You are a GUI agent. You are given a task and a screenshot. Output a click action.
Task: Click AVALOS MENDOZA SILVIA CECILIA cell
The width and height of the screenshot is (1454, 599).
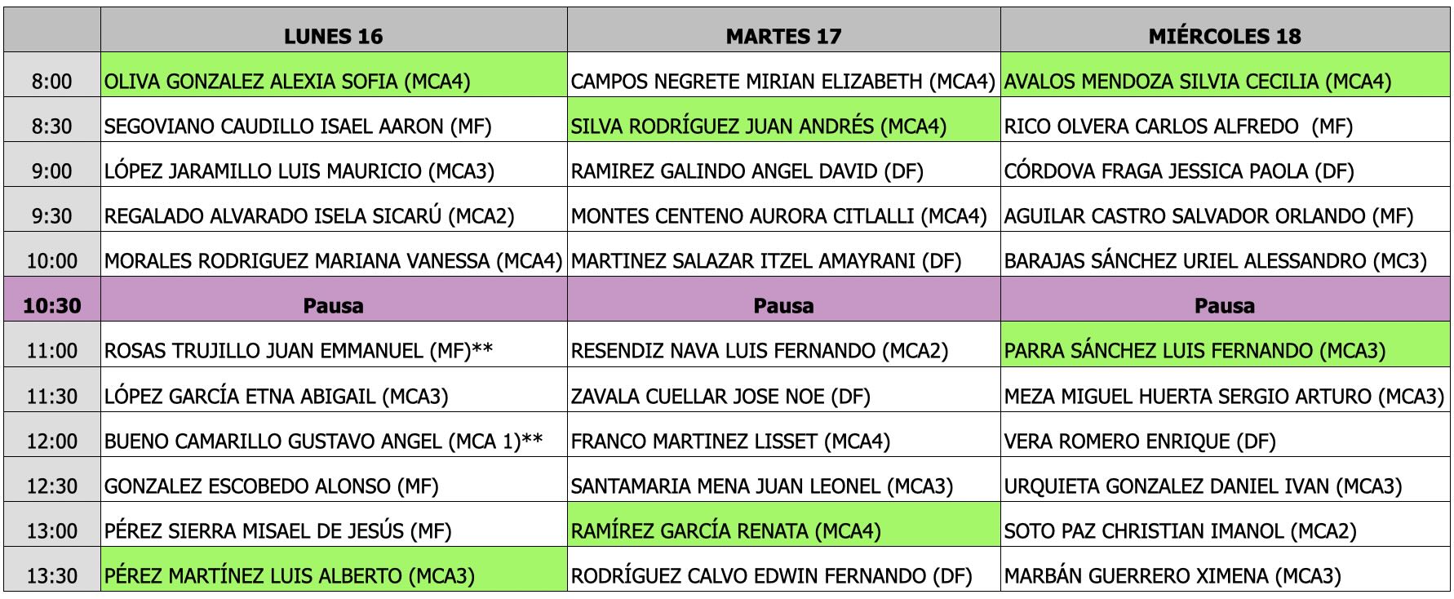tap(1224, 81)
